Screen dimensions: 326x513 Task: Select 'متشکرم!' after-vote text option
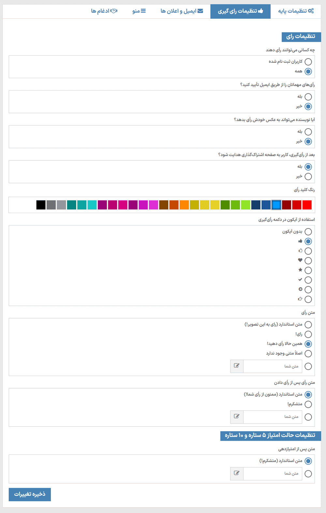pyautogui.click(x=308, y=404)
